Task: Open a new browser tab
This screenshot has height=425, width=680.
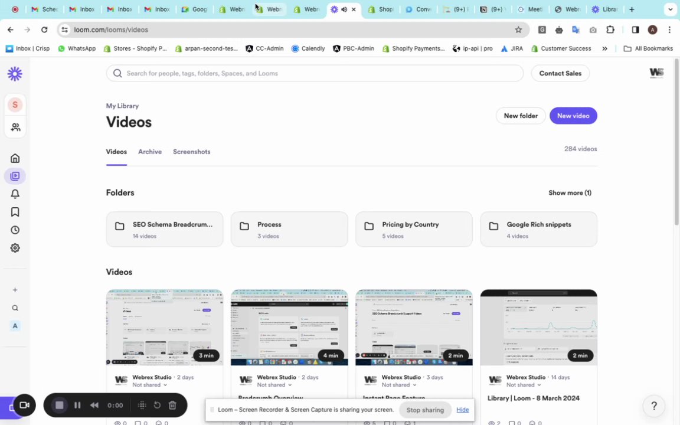Action: [x=632, y=9]
